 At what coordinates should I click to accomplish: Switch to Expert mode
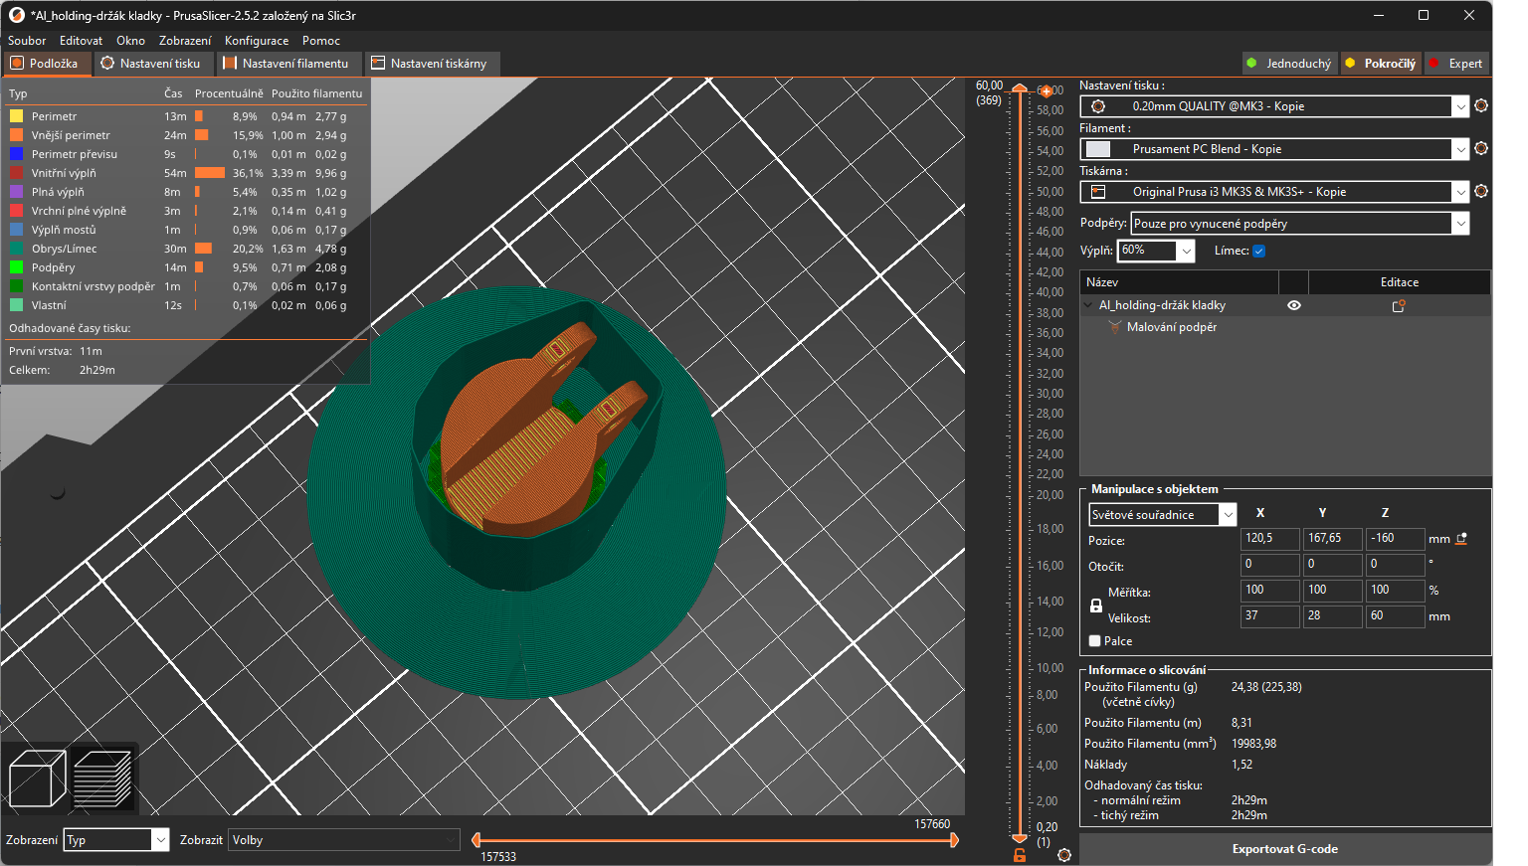(1457, 64)
